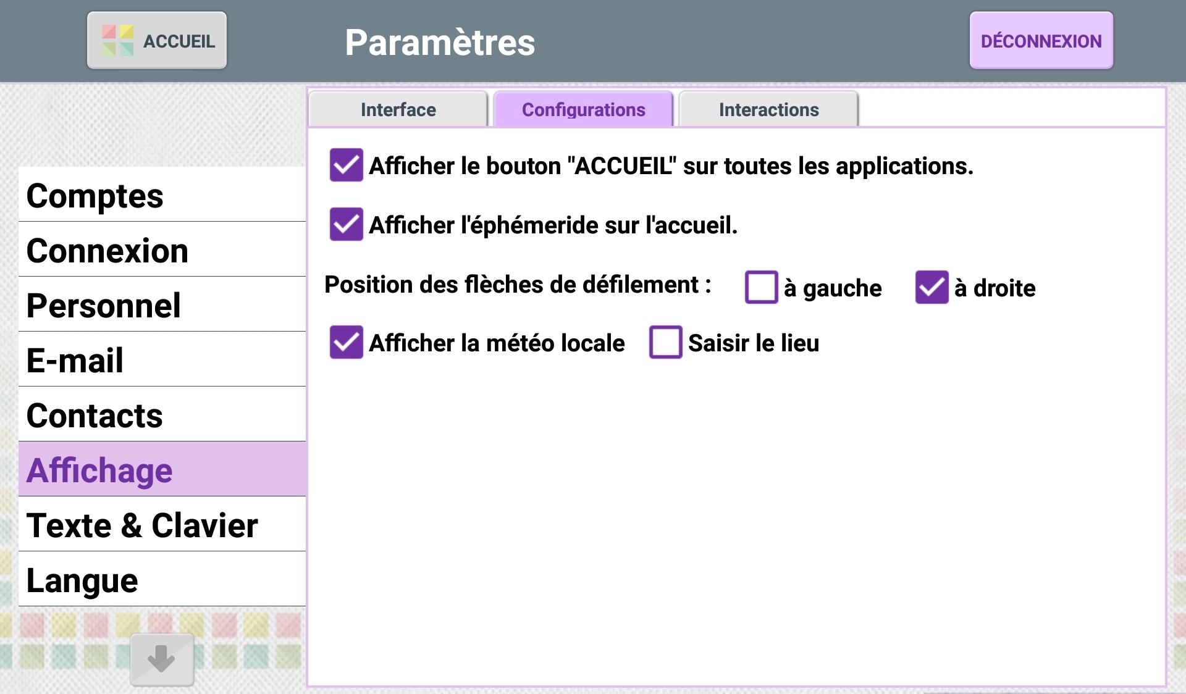1186x694 pixels.
Task: Disable 'Afficher la météo locale' option
Action: point(346,342)
